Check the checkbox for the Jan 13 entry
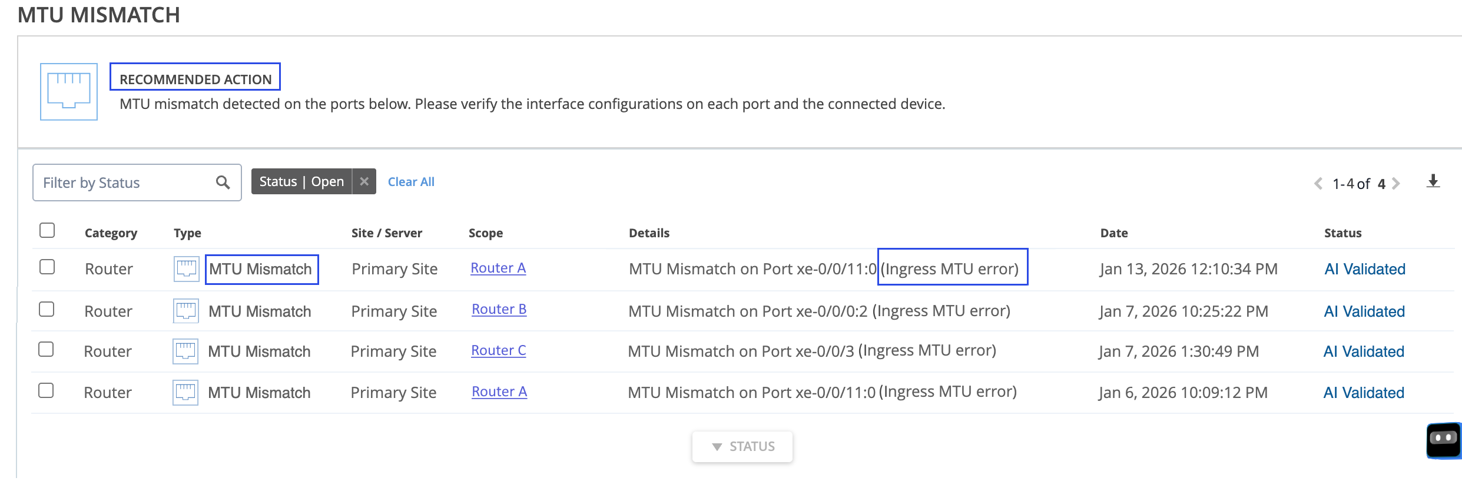 (47, 267)
